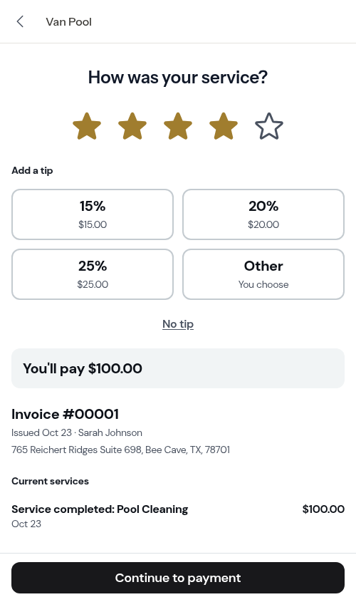This screenshot has width=356, height=602.
Task: Tap the You'll pay $100.00 summary
Action: [x=178, y=368]
